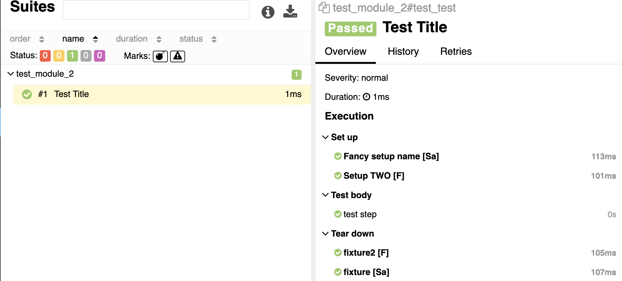Collapse the Tear down section
This screenshot has height=281, width=622.
(325, 233)
